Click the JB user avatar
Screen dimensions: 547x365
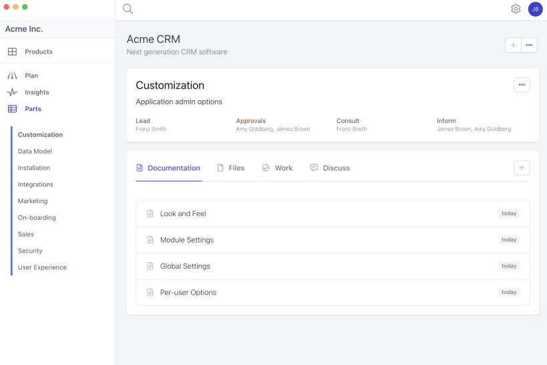(535, 9)
